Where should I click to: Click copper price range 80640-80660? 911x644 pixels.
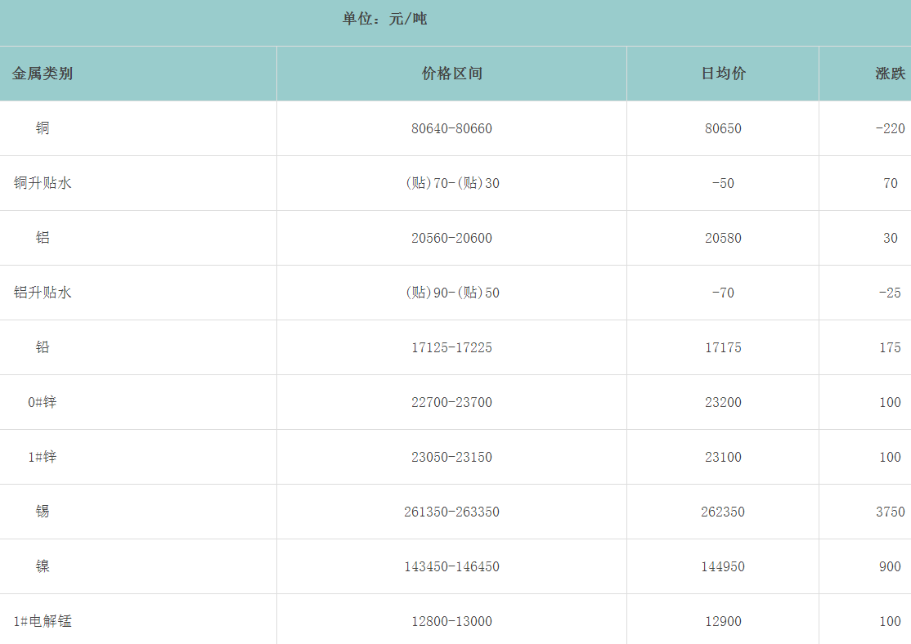click(x=451, y=128)
